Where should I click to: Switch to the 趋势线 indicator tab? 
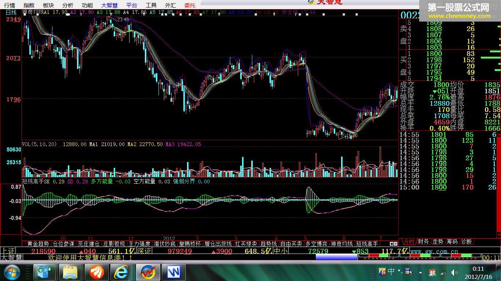(268, 243)
